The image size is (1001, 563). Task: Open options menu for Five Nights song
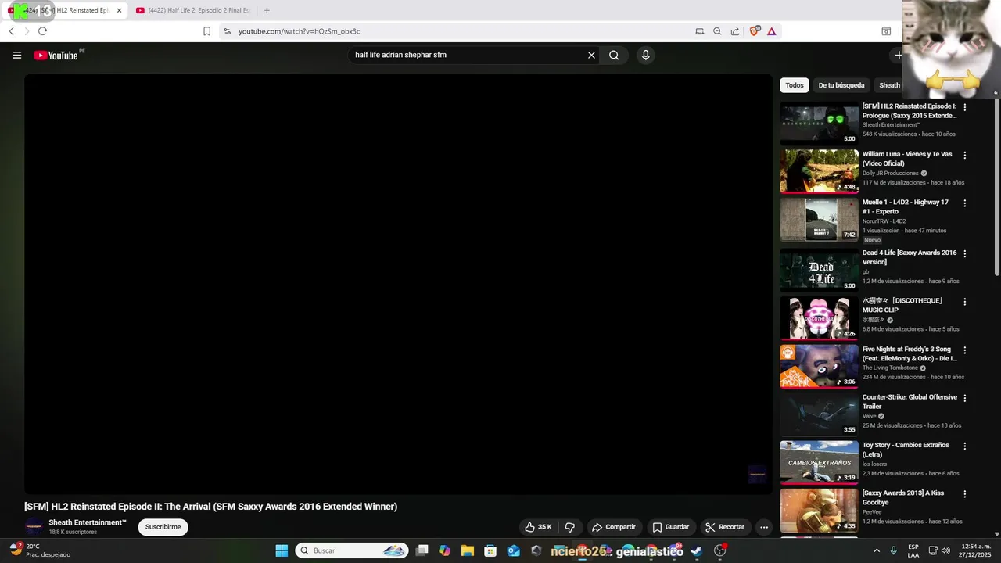coord(964,350)
